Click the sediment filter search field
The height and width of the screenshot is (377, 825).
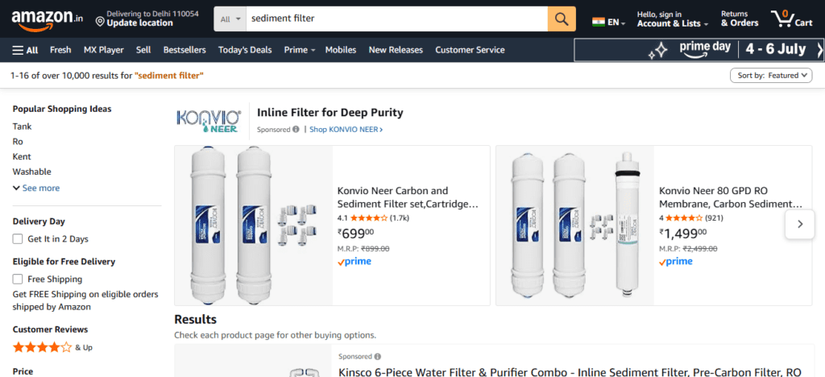pos(397,19)
